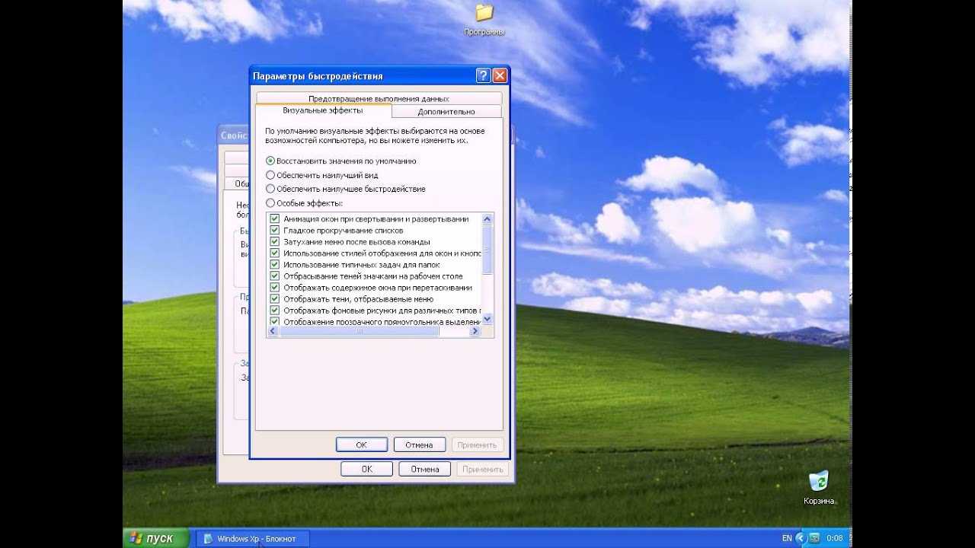This screenshot has height=548, width=975.
Task: Click OK in Параметры быстродействия dialog
Action: click(x=361, y=444)
